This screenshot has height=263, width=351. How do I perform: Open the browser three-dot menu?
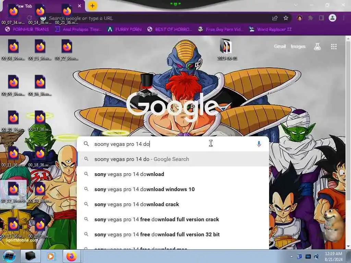[343, 18]
